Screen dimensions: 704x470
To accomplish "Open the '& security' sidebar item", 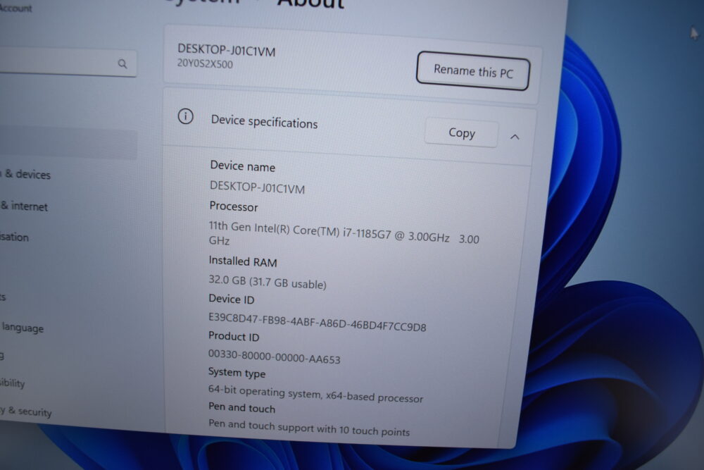I will (x=26, y=411).
